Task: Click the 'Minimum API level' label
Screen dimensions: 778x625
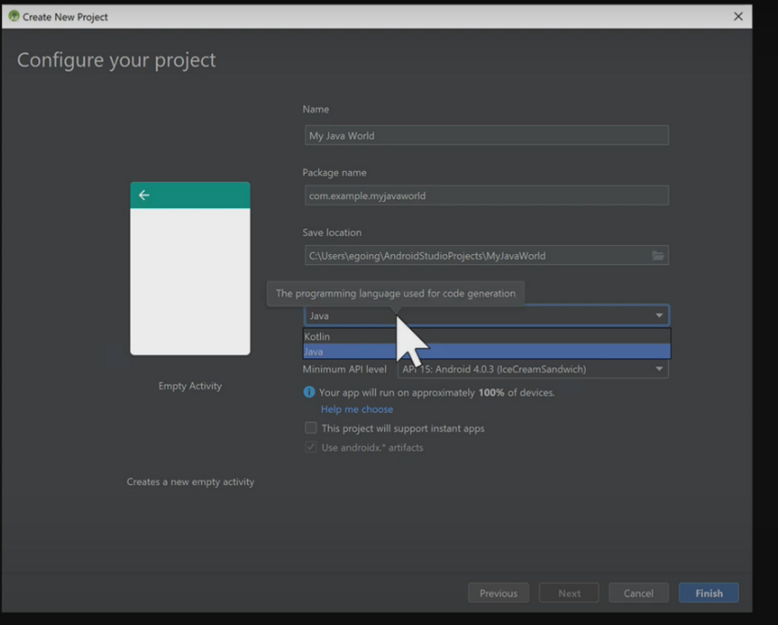Action: [345, 369]
